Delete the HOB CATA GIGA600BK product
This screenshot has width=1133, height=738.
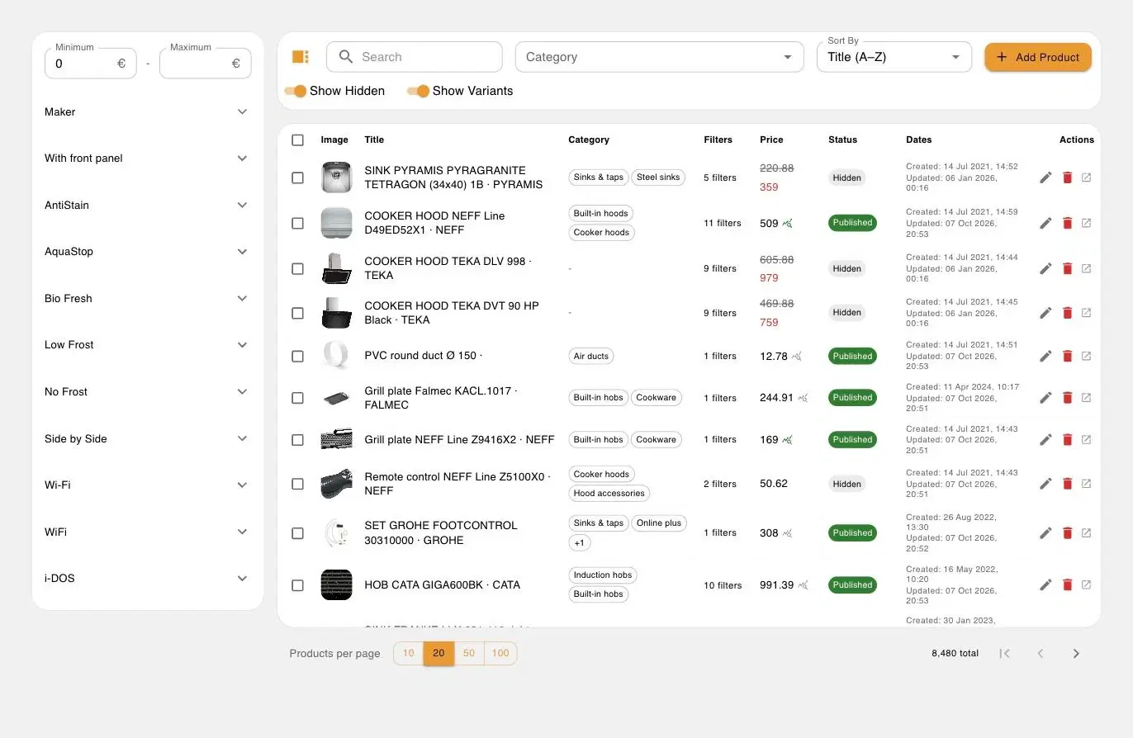[x=1067, y=584]
